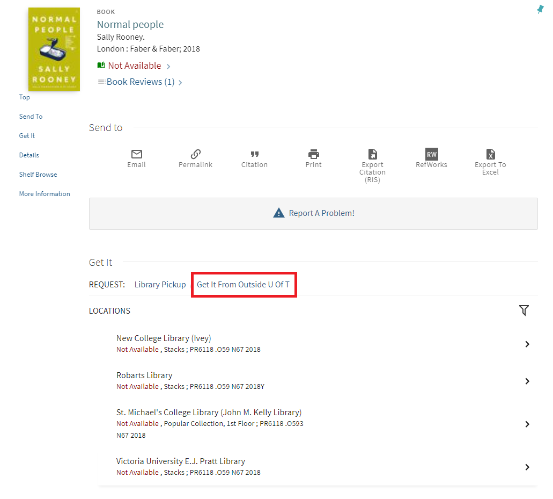Image resolution: width=553 pixels, height=499 pixels.
Task: Open Shelf Browse from the sidebar
Action: (38, 175)
